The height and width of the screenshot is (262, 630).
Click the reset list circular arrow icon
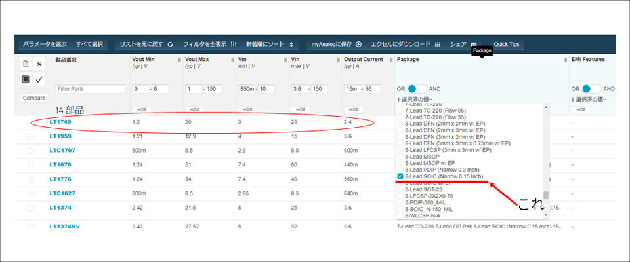[171, 44]
